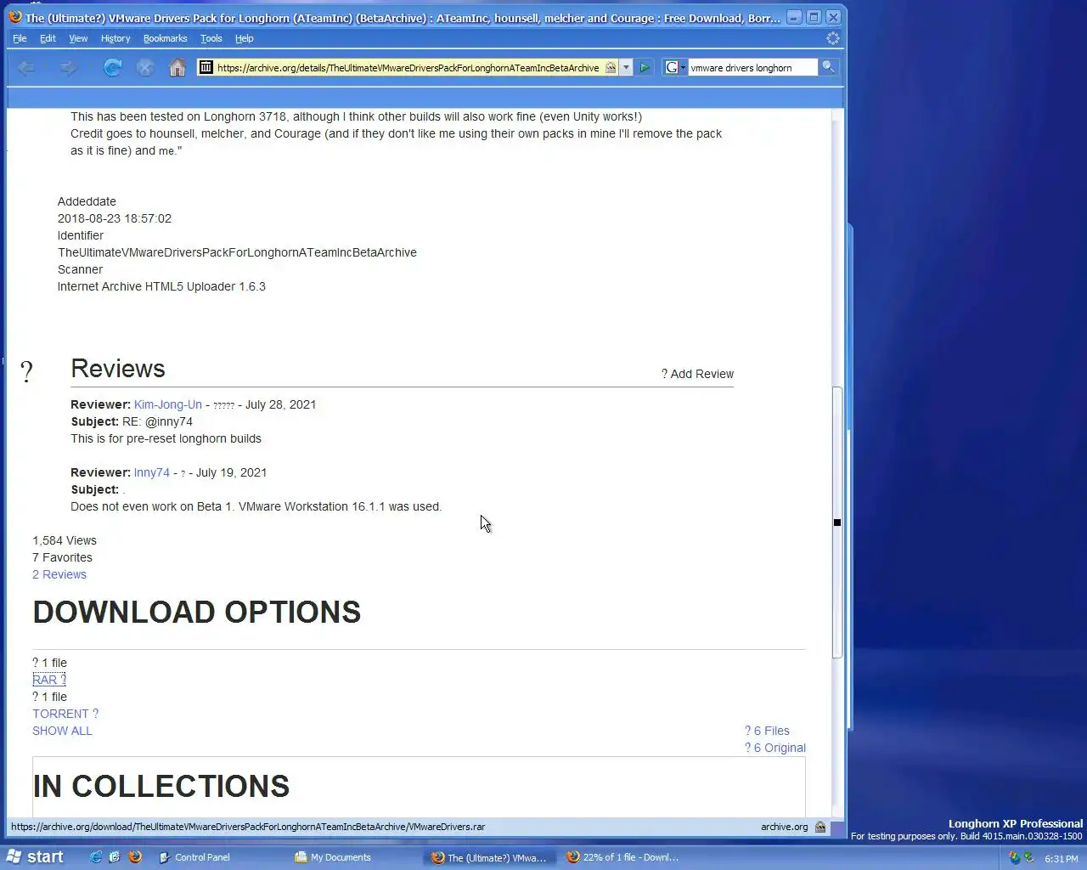The height and width of the screenshot is (870, 1087).
Task: Open the '6 Files' link
Action: (x=767, y=731)
